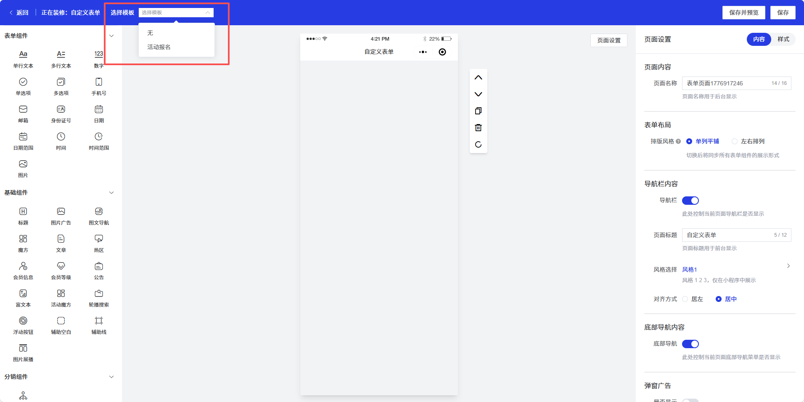
Task: Collapse the 表单组件 section
Action: [x=111, y=36]
